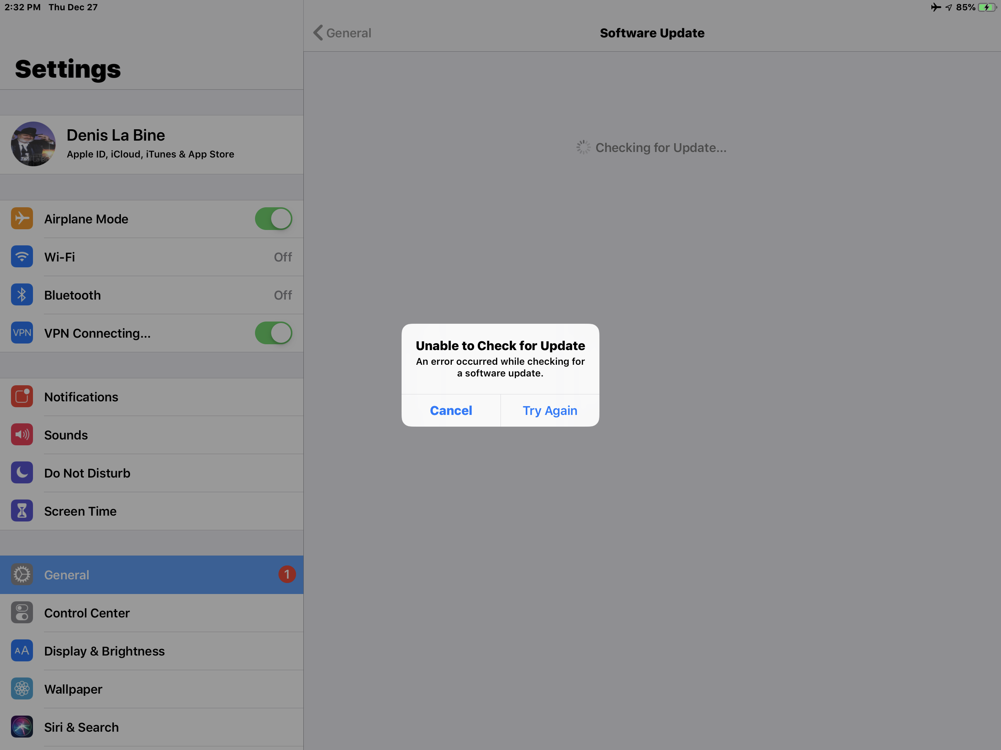The width and height of the screenshot is (1001, 750).
Task: Tap the Screen Time hourglass icon
Action: [22, 511]
